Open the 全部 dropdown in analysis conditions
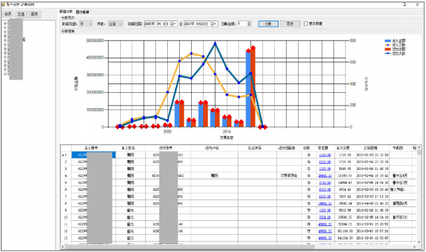This screenshot has height=252, width=426. [115, 24]
